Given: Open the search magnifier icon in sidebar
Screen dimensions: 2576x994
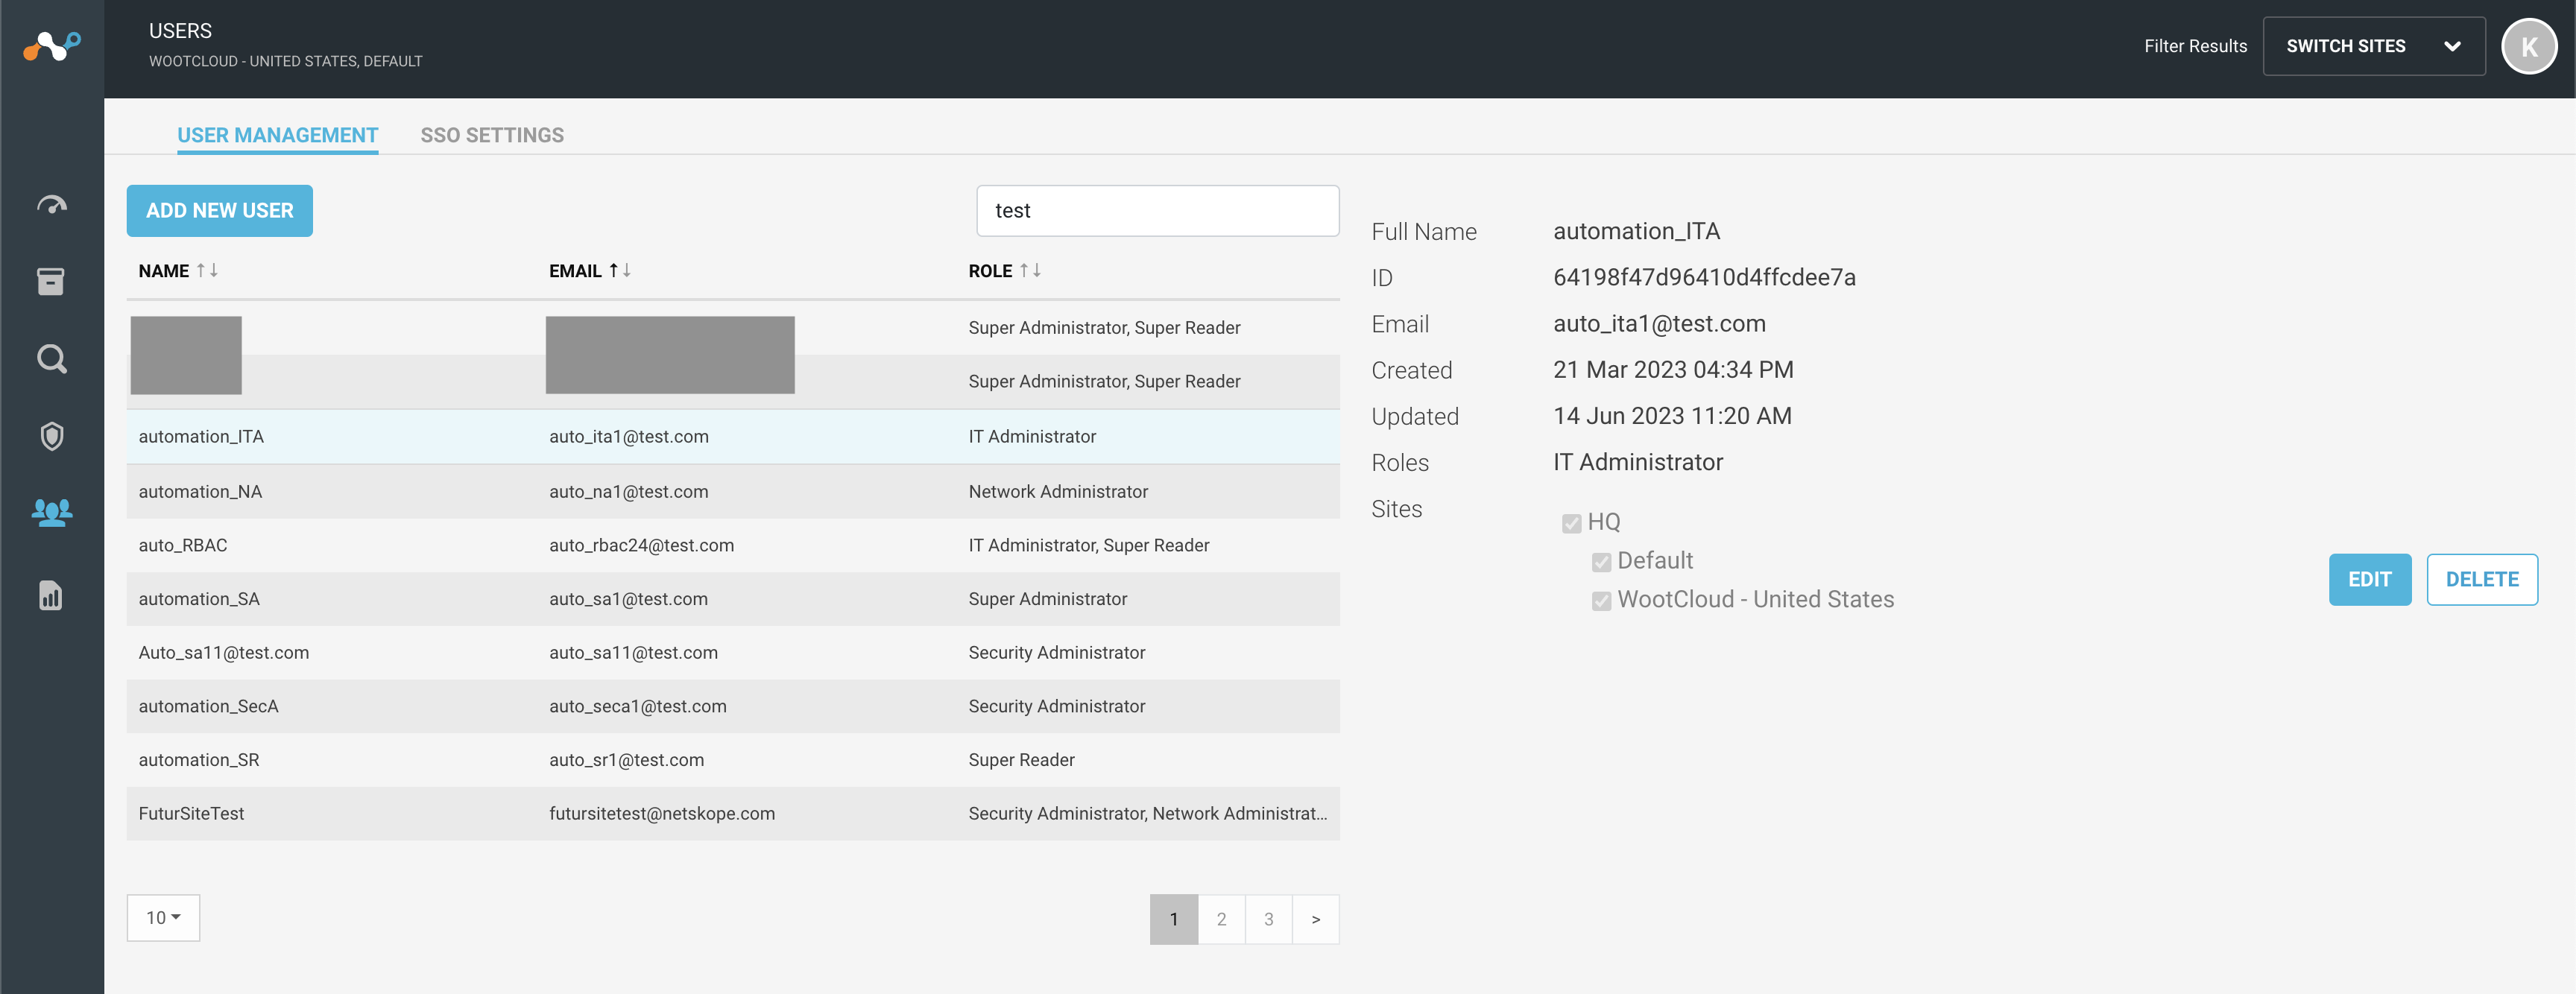Looking at the screenshot, I should pyautogui.click(x=52, y=359).
